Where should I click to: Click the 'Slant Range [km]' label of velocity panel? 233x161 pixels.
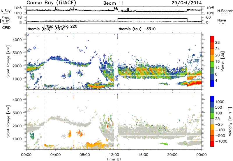click(x=8, y=121)
